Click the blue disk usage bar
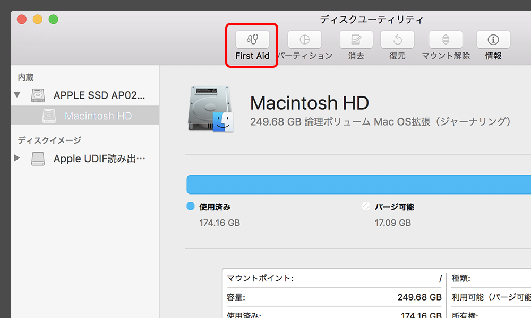The width and height of the screenshot is (531, 318). pos(358,184)
